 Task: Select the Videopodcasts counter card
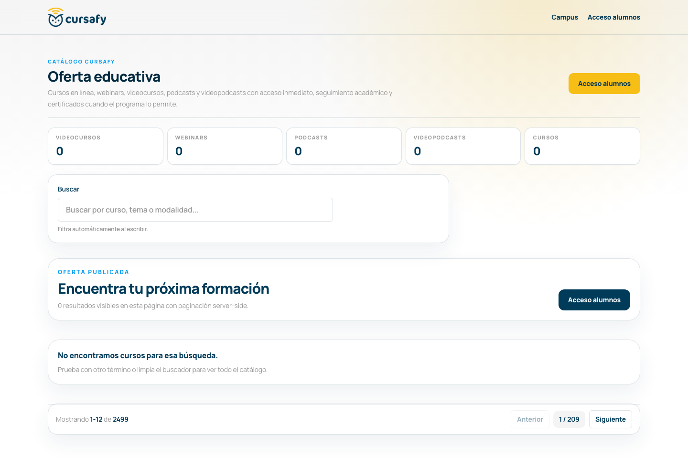click(463, 146)
